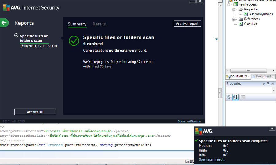Click the pReturnProcess parameter in code
Screen dimensions: 276x165
click(80, 145)
